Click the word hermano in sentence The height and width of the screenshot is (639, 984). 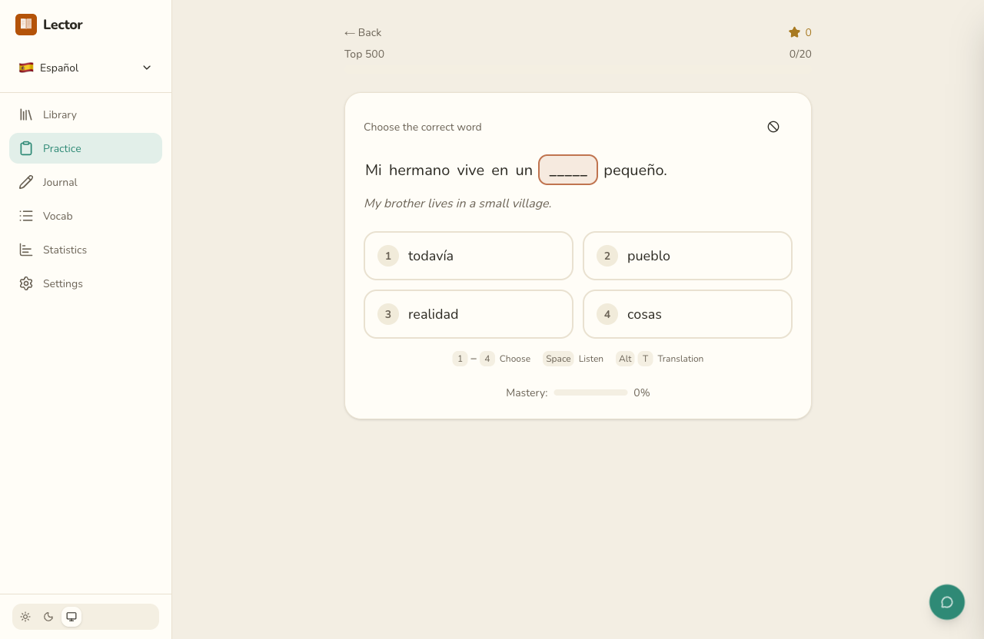[x=419, y=170]
